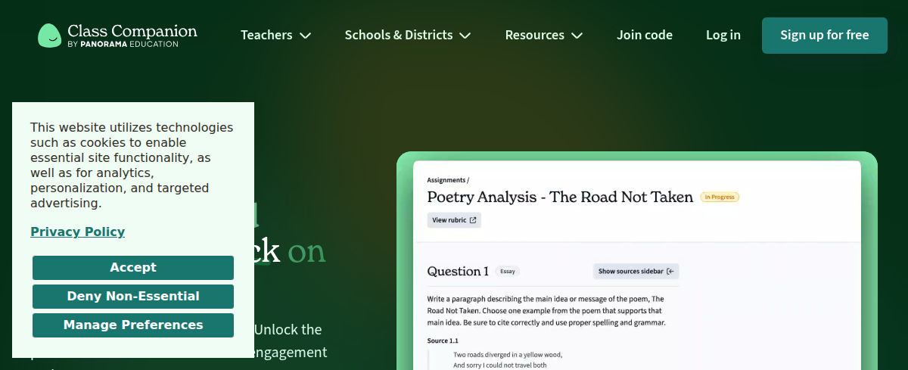Screen dimensions: 908x370
Task: Accept cookies in the consent banner
Action: (133, 268)
